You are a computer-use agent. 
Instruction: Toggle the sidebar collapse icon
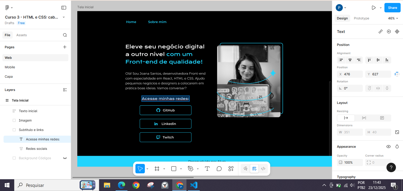(64, 8)
